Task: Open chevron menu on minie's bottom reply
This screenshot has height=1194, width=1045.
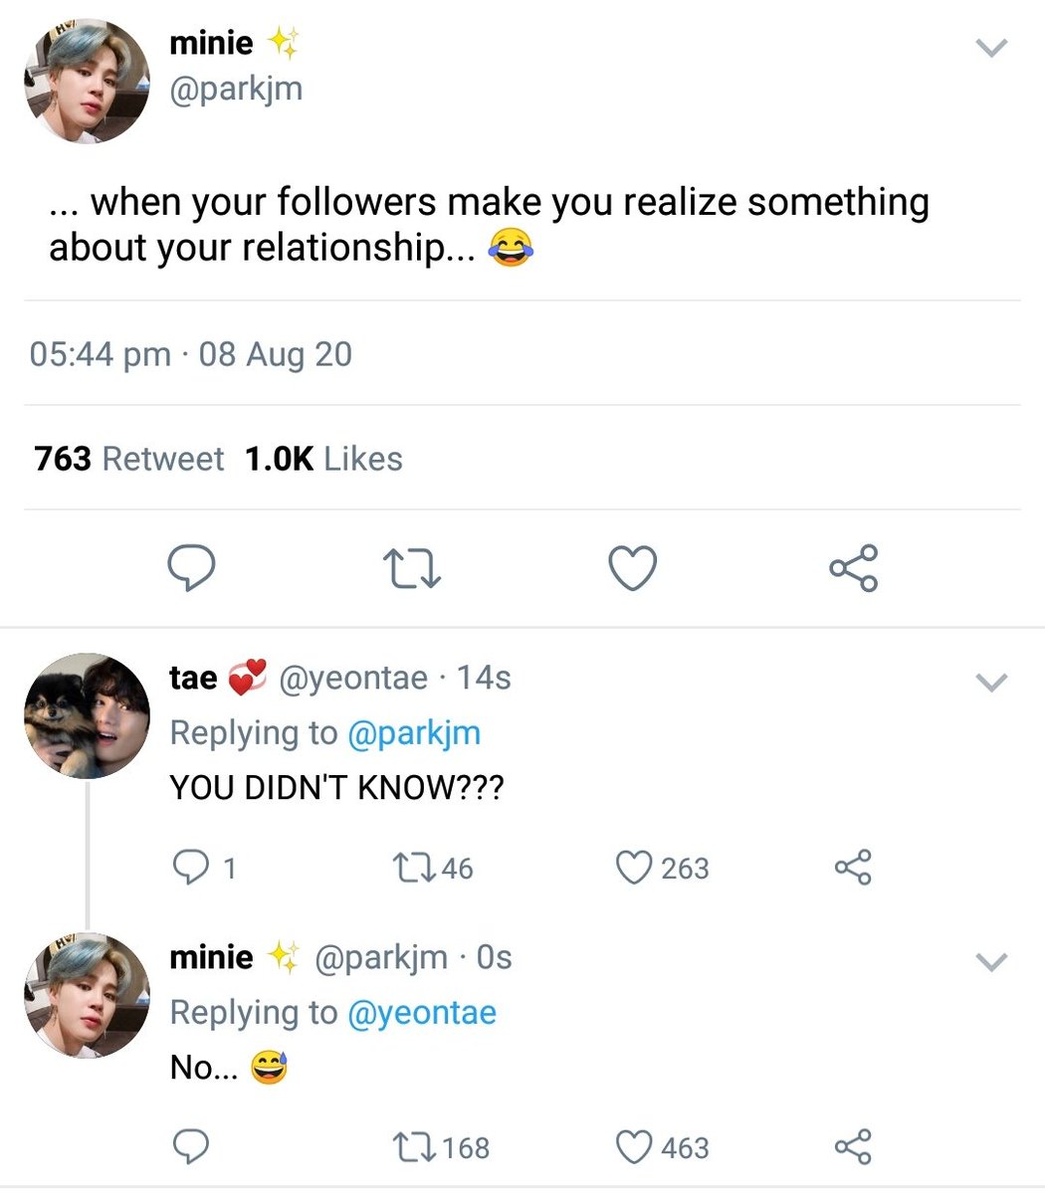Action: coord(992,962)
